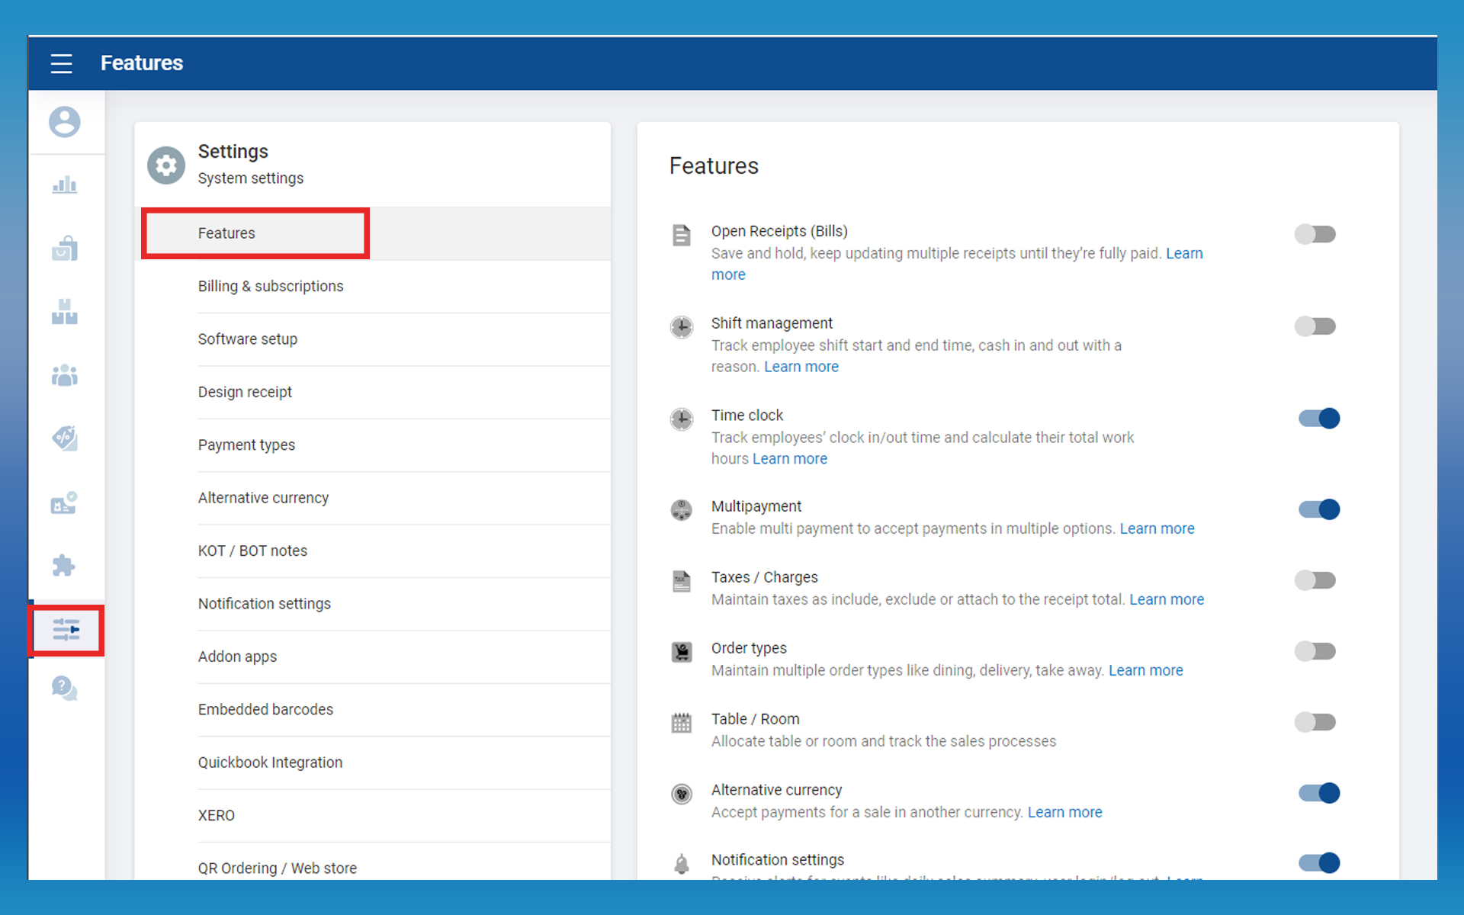Open the settings sliders sidebar icon
Viewport: 1464px width, 915px height.
tap(66, 630)
